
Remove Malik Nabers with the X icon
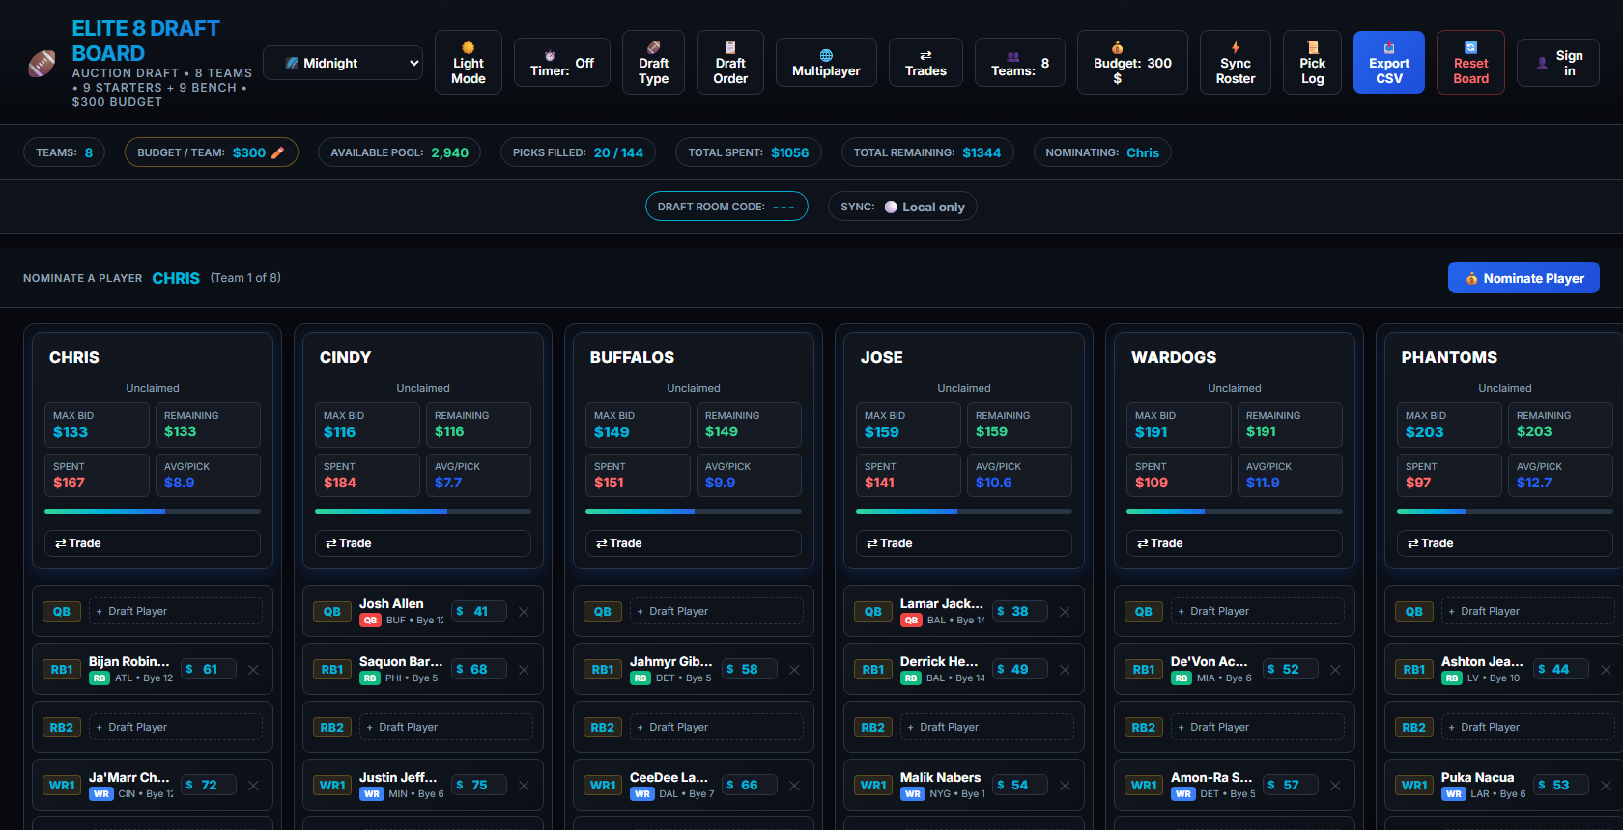tap(1065, 786)
